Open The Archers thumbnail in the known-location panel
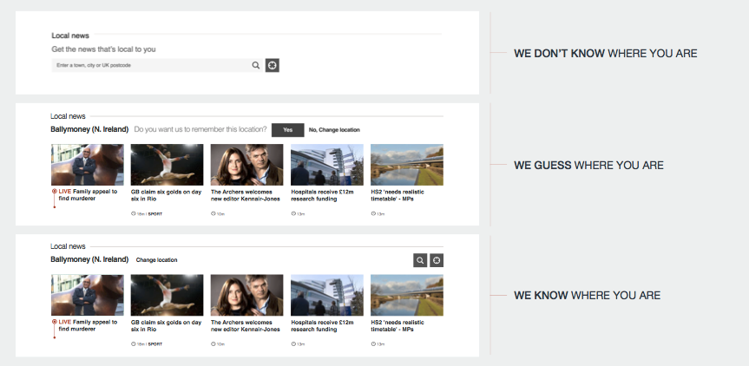This screenshot has width=749, height=366. pos(247,295)
